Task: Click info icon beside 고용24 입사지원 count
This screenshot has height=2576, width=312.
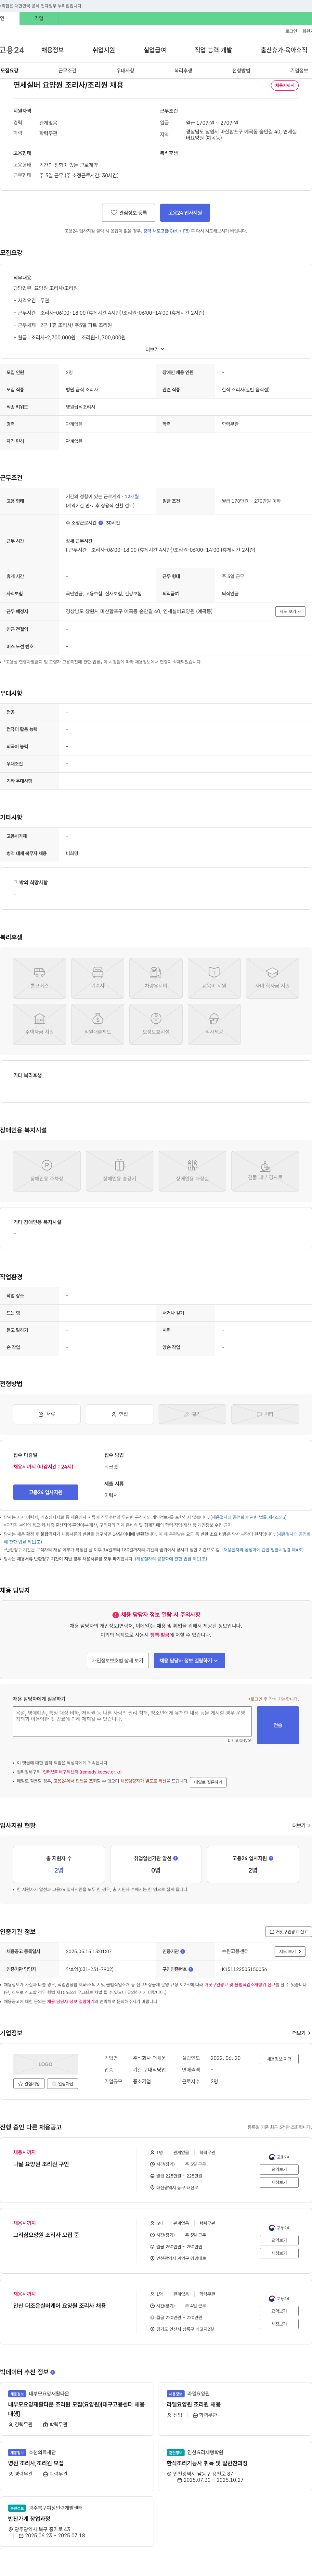Action: point(271,1858)
